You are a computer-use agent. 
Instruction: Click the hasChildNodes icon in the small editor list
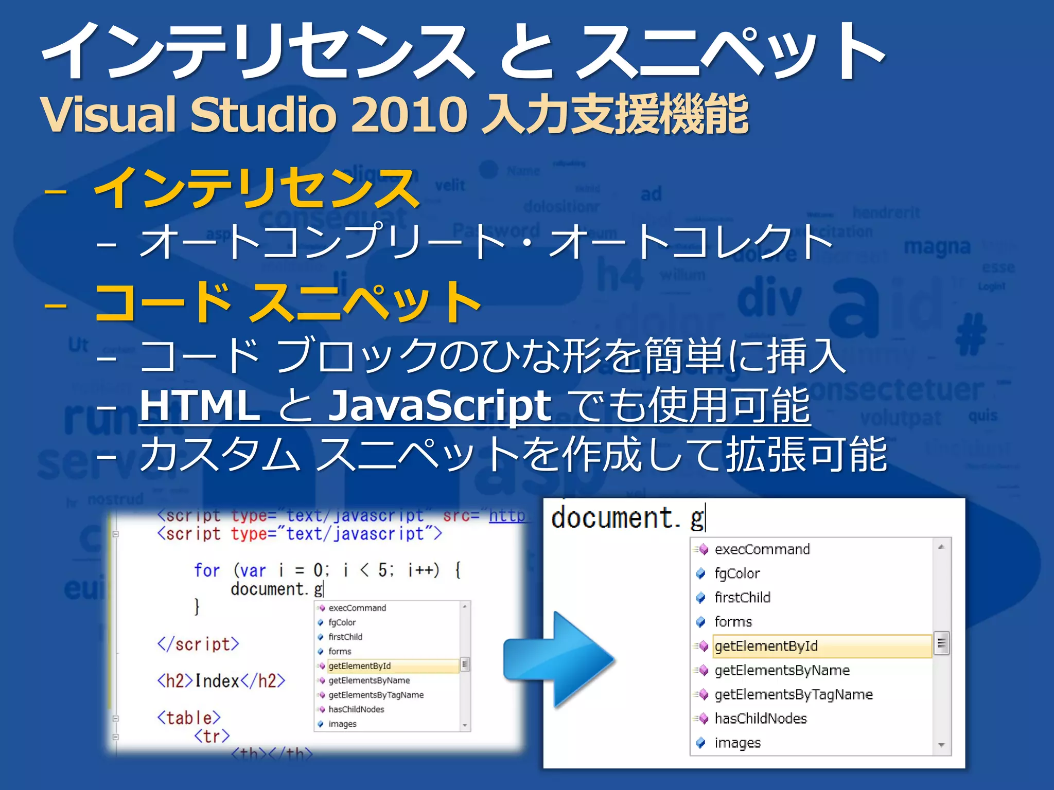click(321, 709)
